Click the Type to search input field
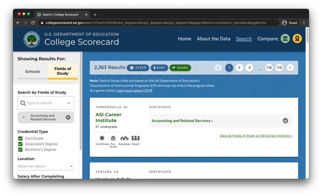The width and height of the screenshot is (322, 196). 46,103
